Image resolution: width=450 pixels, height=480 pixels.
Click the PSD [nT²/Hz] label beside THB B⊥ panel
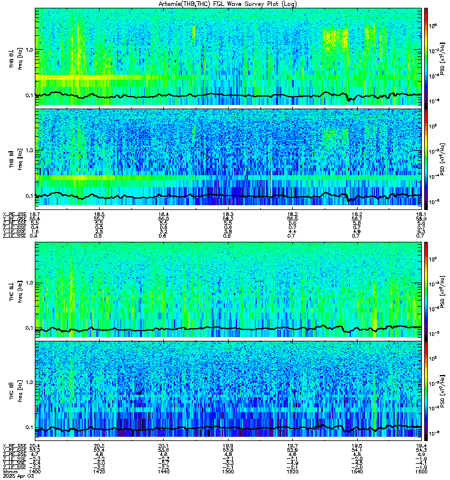[442, 59]
